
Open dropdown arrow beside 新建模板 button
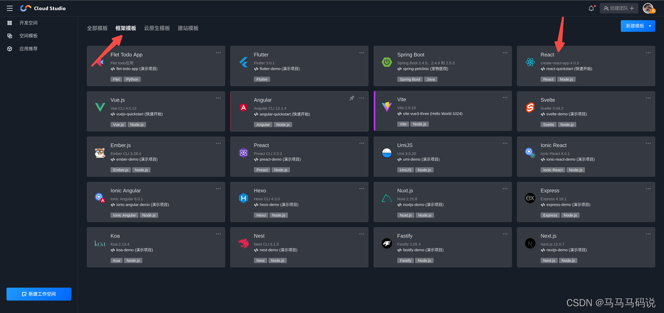(651, 26)
